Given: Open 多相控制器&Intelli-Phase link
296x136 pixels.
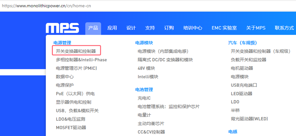Looking at the screenshot, I should click(x=81, y=60).
